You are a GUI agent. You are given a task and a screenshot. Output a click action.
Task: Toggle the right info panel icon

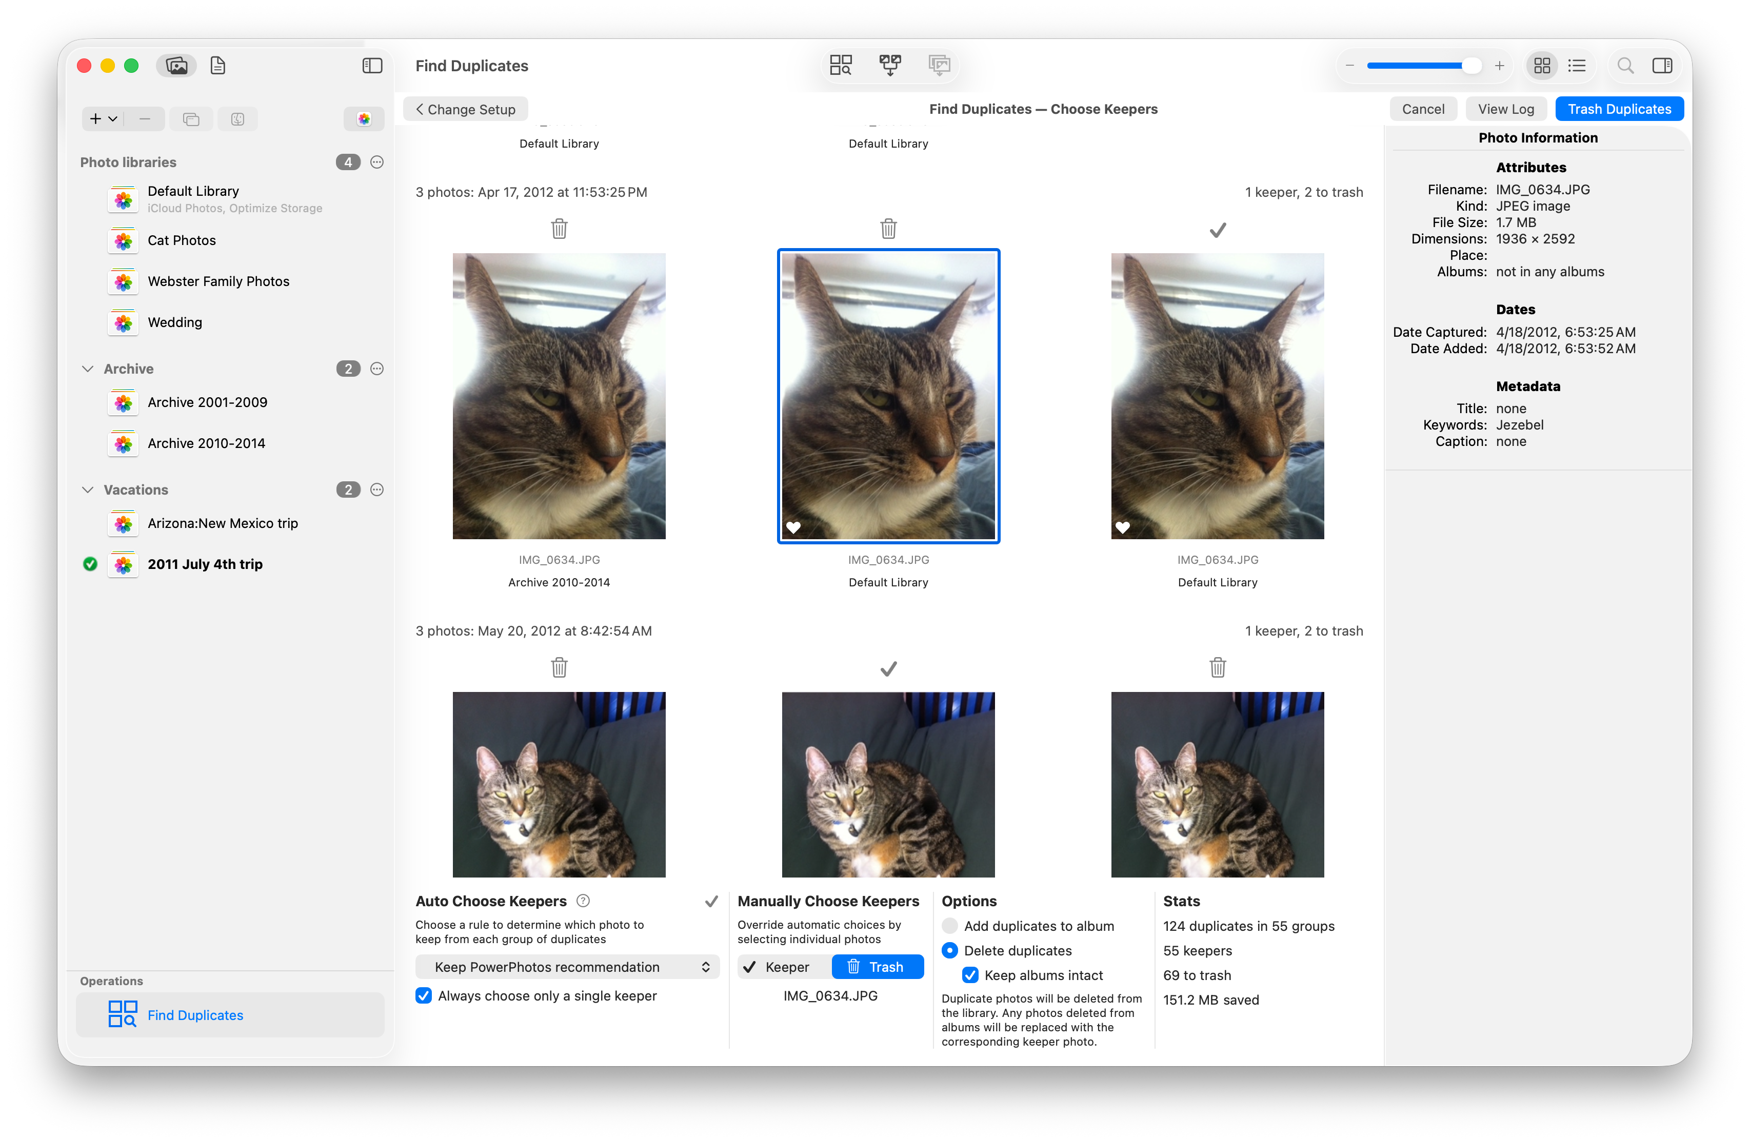click(x=1662, y=66)
